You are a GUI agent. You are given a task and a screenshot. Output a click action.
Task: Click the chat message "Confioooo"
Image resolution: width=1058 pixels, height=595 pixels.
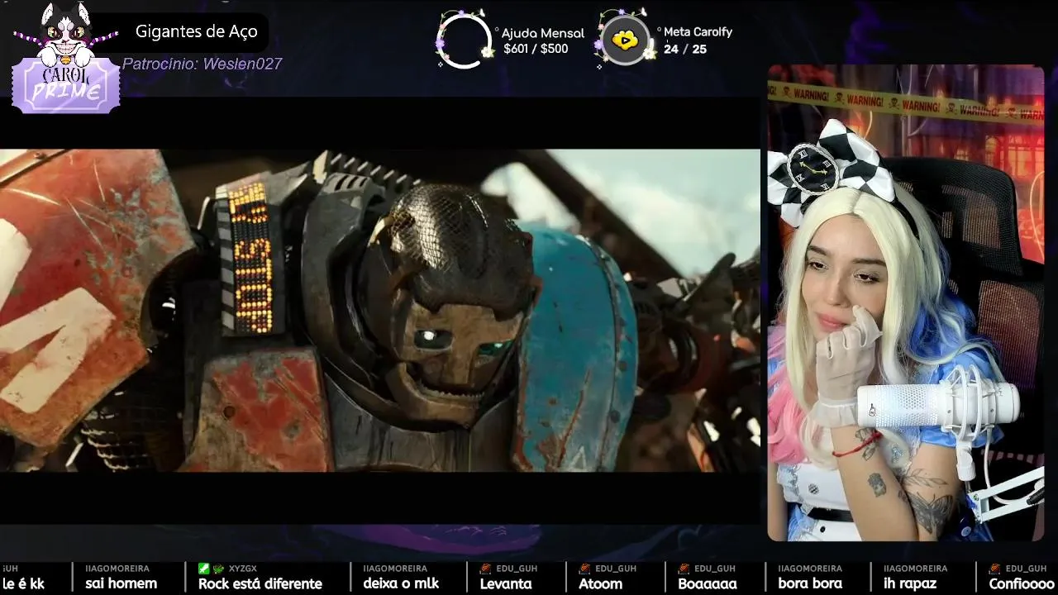[1022, 583]
